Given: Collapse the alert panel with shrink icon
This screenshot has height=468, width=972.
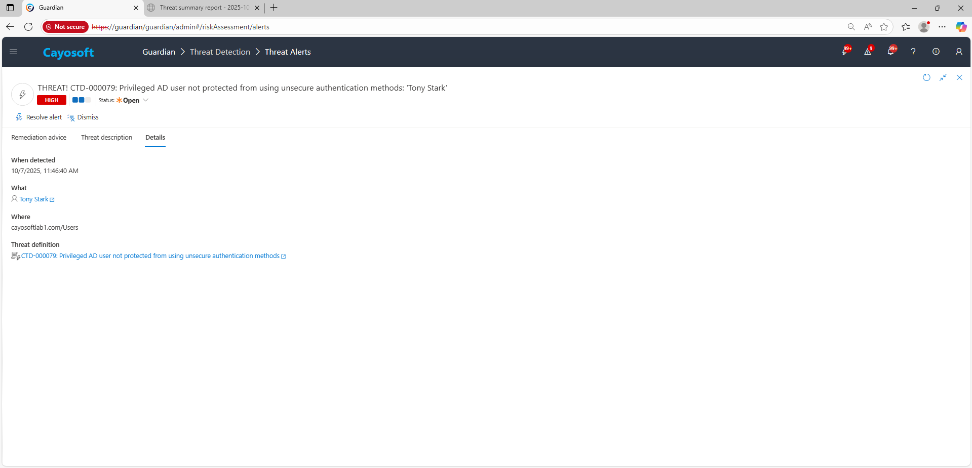Looking at the screenshot, I should 943,77.
